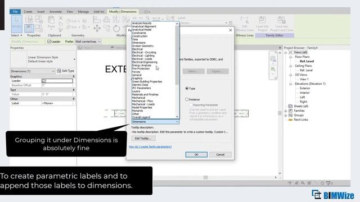Click the steering wheel icon on navigation bar
Viewport: 360px width, 202px height.
click(273, 59)
